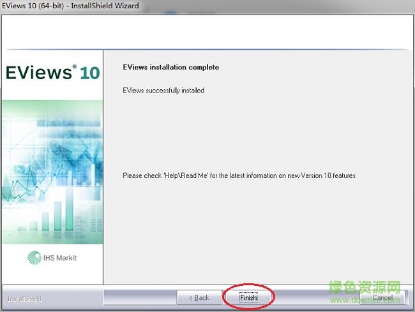Click the Finish button
The image size is (415, 312).
click(x=248, y=297)
